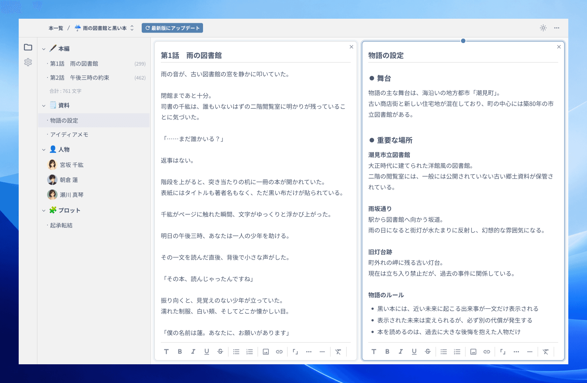Open settings gear in left rail
Image resolution: width=587 pixels, height=383 pixels.
(28, 62)
